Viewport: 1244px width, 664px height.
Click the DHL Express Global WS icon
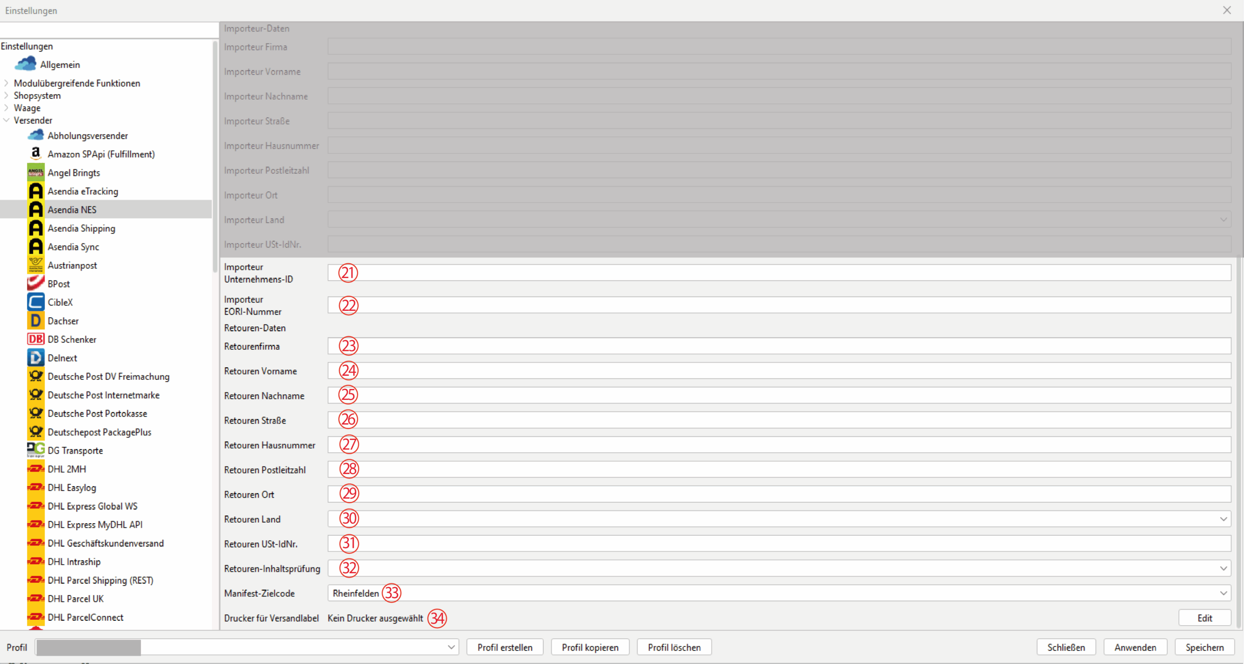[35, 506]
